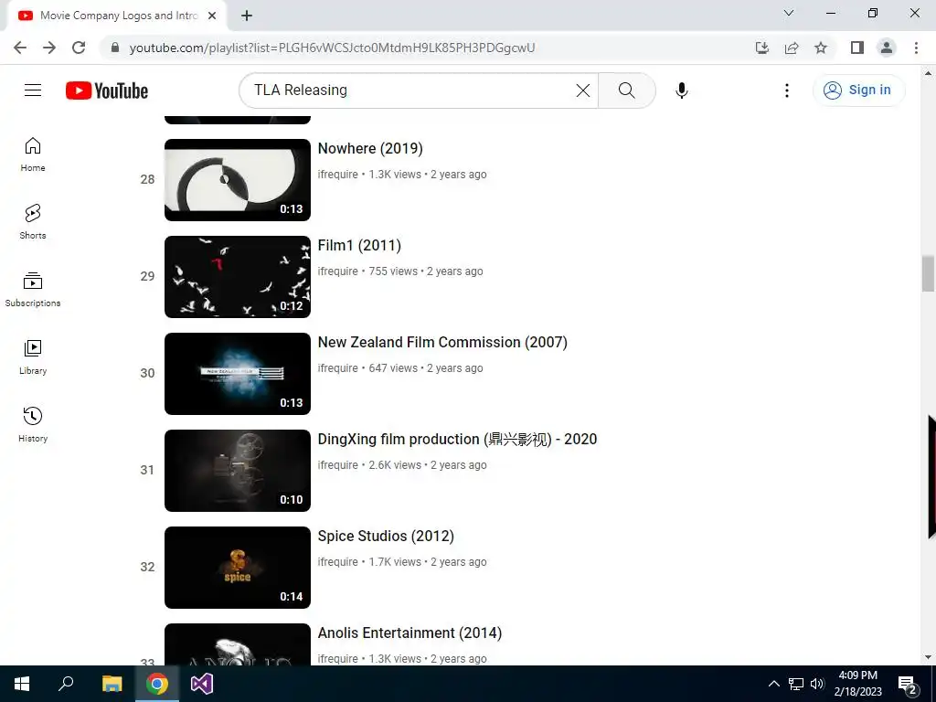Click Anolis Entertainment (2014) title
The width and height of the screenshot is (936, 702).
pos(409,633)
